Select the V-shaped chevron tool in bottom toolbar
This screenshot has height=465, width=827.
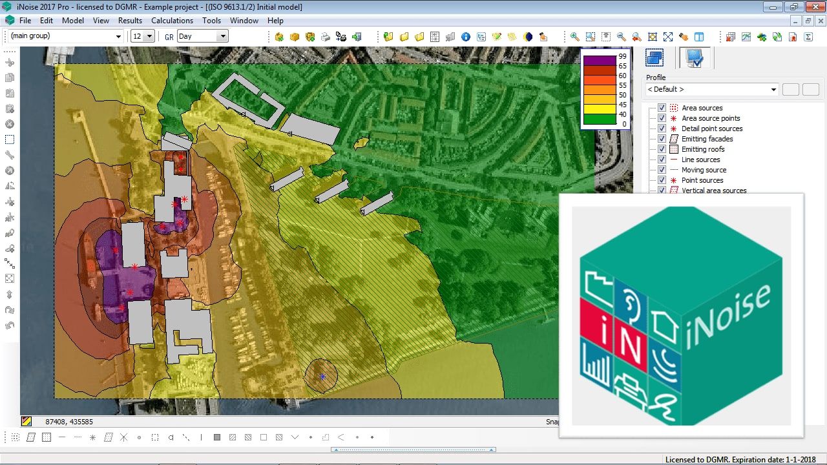pyautogui.click(x=295, y=437)
